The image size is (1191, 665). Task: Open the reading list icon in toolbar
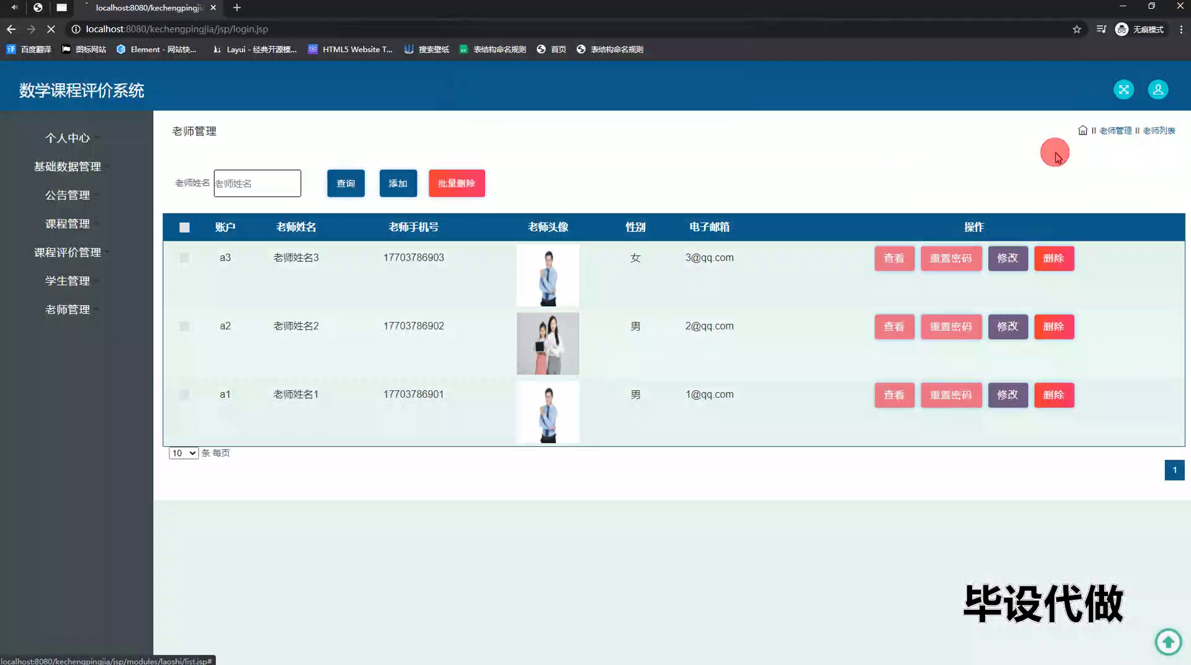coord(1101,29)
